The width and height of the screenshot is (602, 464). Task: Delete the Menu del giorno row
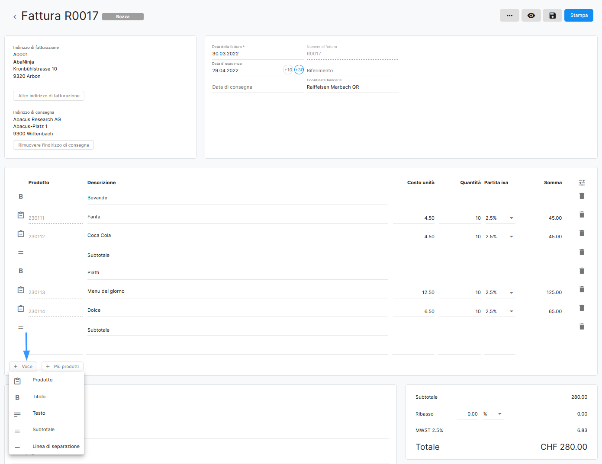[582, 289]
